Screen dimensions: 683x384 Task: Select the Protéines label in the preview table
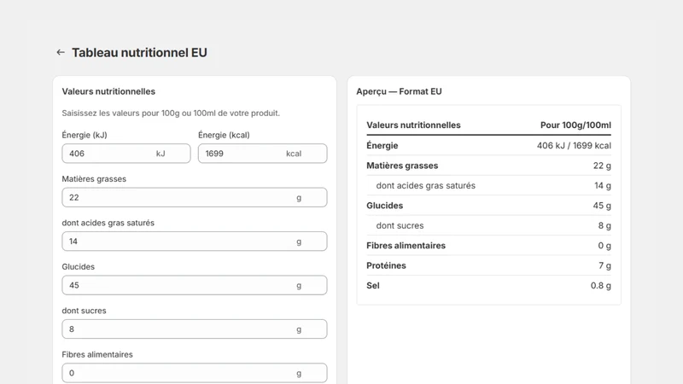pos(386,265)
